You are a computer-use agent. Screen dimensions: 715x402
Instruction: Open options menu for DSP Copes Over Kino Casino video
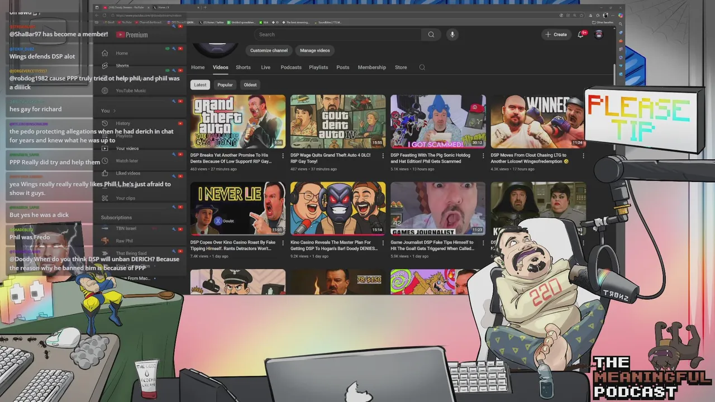(x=283, y=243)
